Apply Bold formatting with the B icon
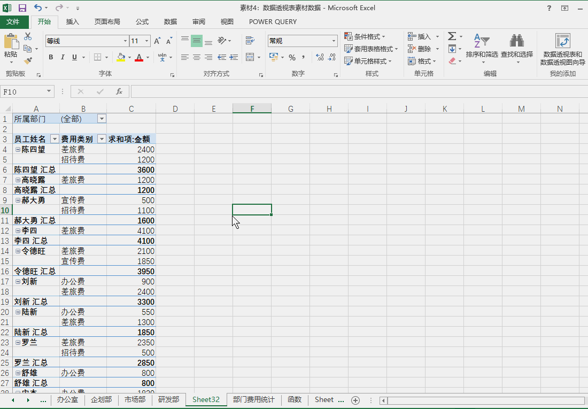 click(x=51, y=57)
